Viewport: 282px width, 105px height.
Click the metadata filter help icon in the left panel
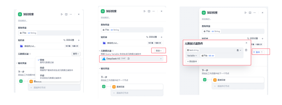(x=30, y=54)
